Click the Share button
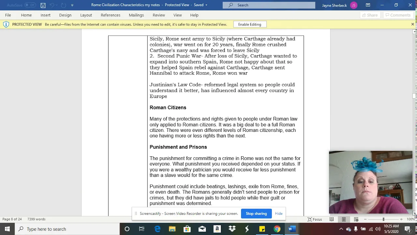Image resolution: width=417 pixels, height=235 pixels. coord(370,15)
